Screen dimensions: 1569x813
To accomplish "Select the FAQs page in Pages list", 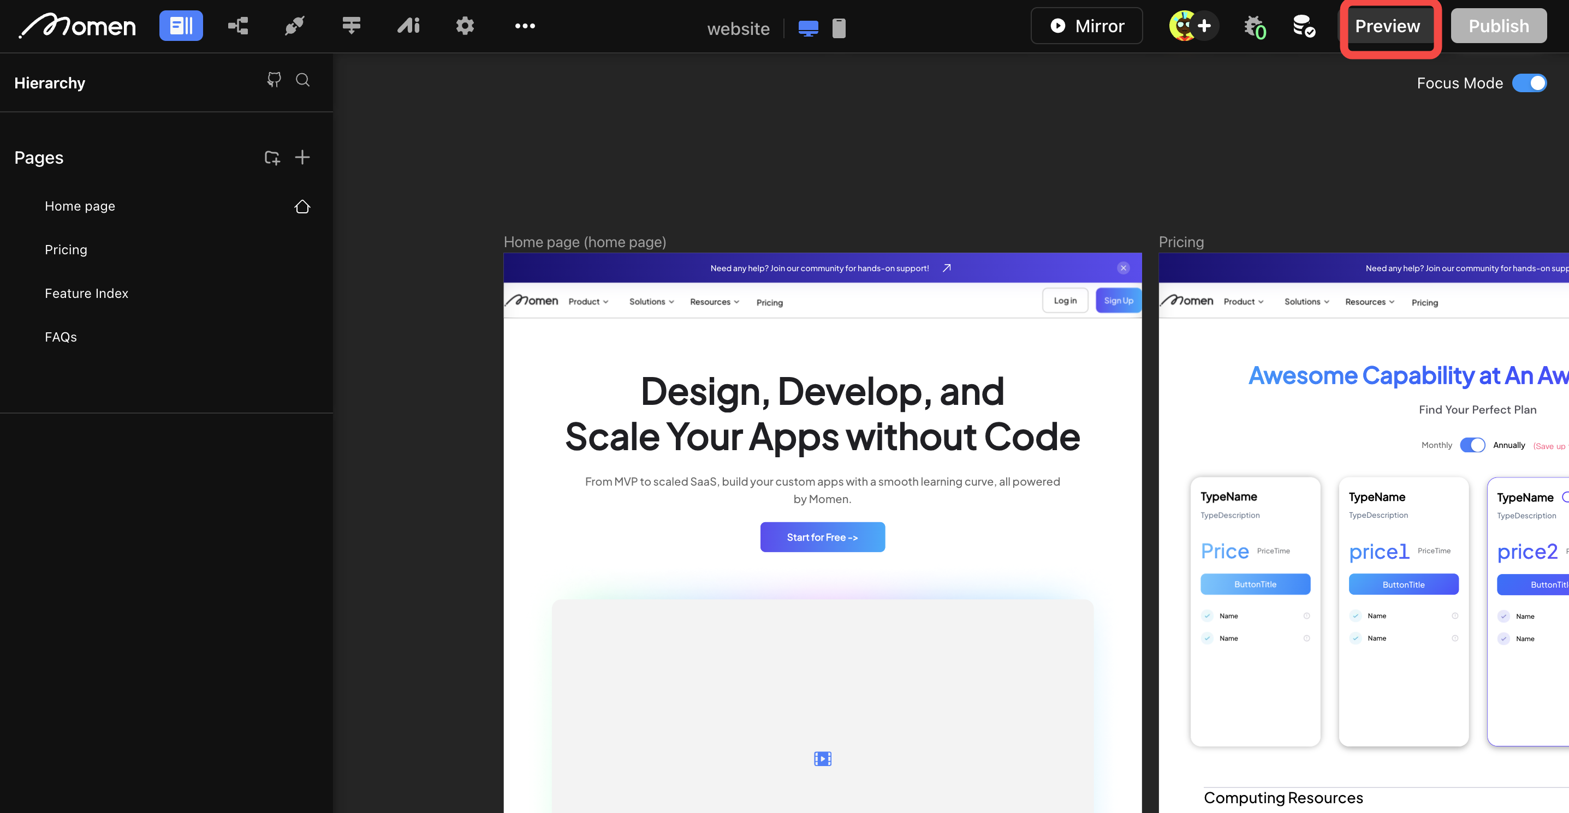I will pyautogui.click(x=61, y=337).
